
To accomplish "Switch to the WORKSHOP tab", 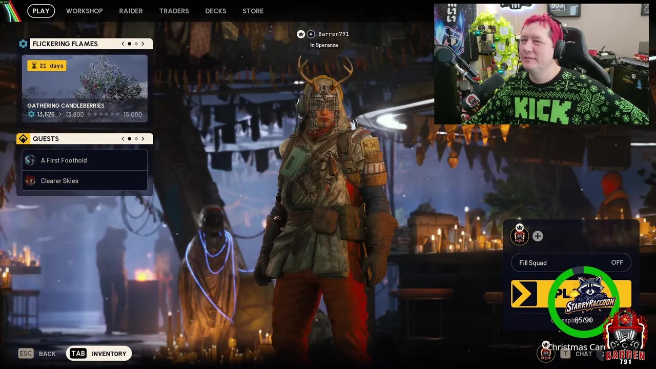I will tap(84, 11).
